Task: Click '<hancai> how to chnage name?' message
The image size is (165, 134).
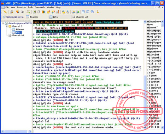Action: [54, 82]
